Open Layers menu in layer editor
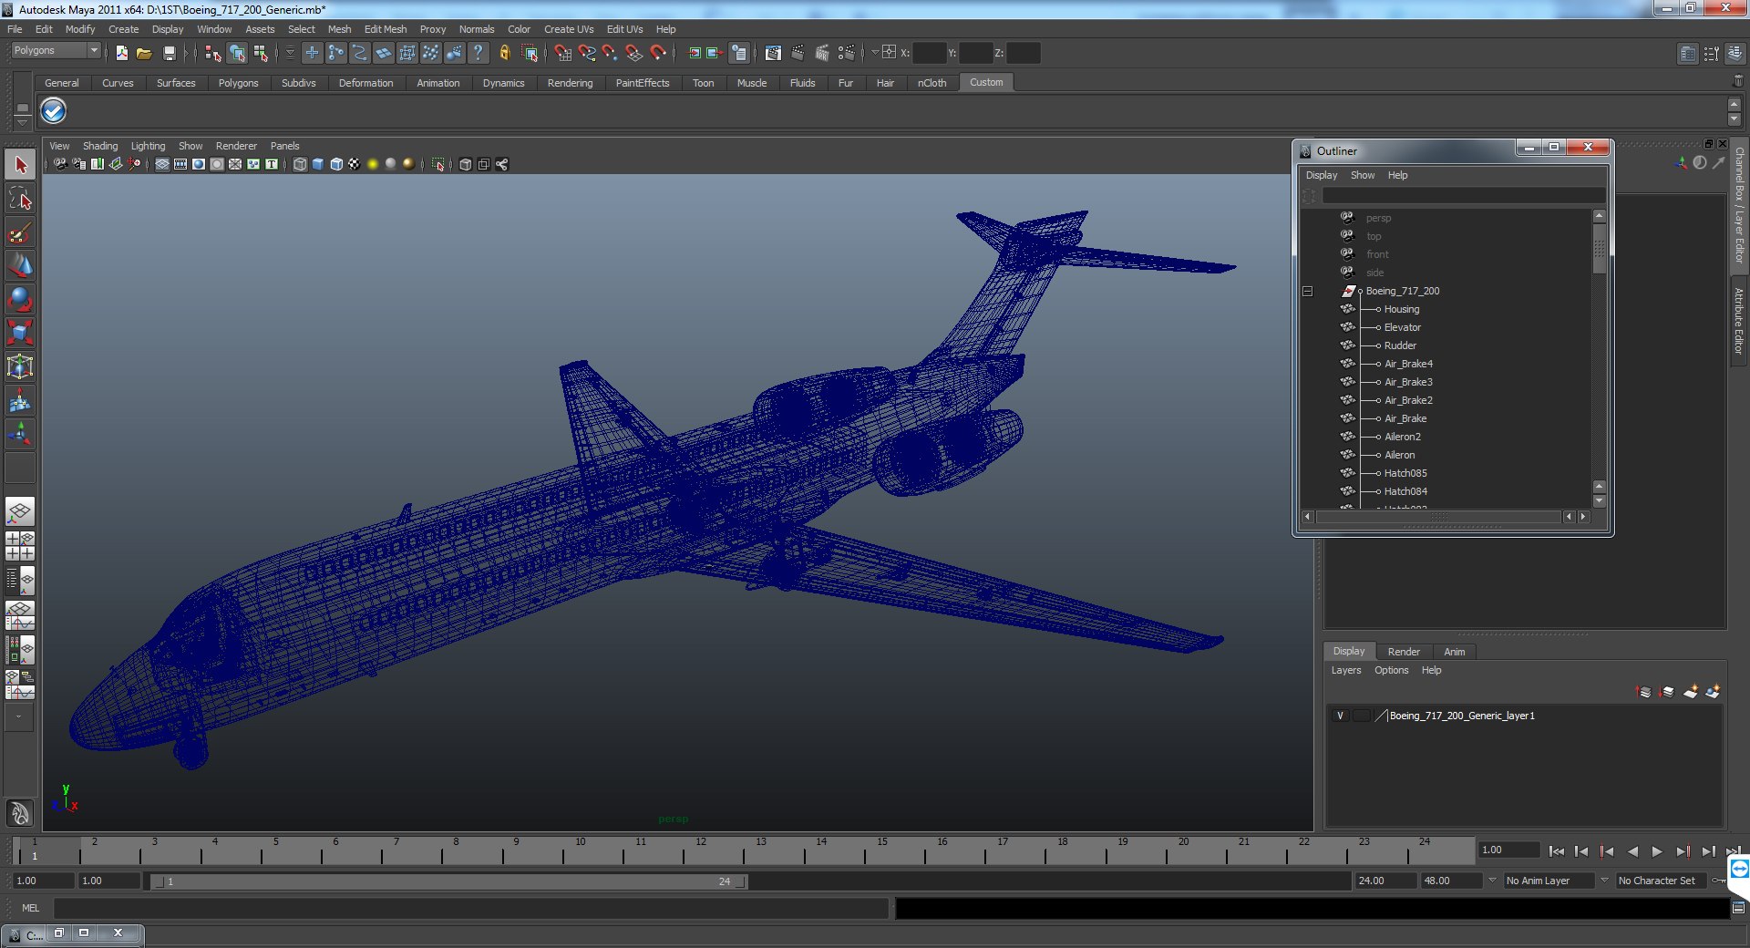The image size is (1750, 948). click(1346, 670)
